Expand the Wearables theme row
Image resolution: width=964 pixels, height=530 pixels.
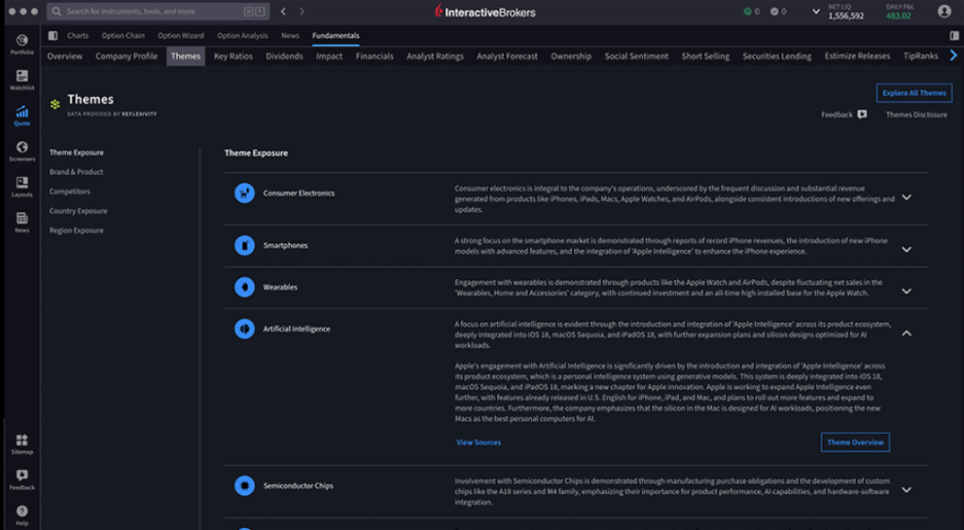(x=907, y=291)
